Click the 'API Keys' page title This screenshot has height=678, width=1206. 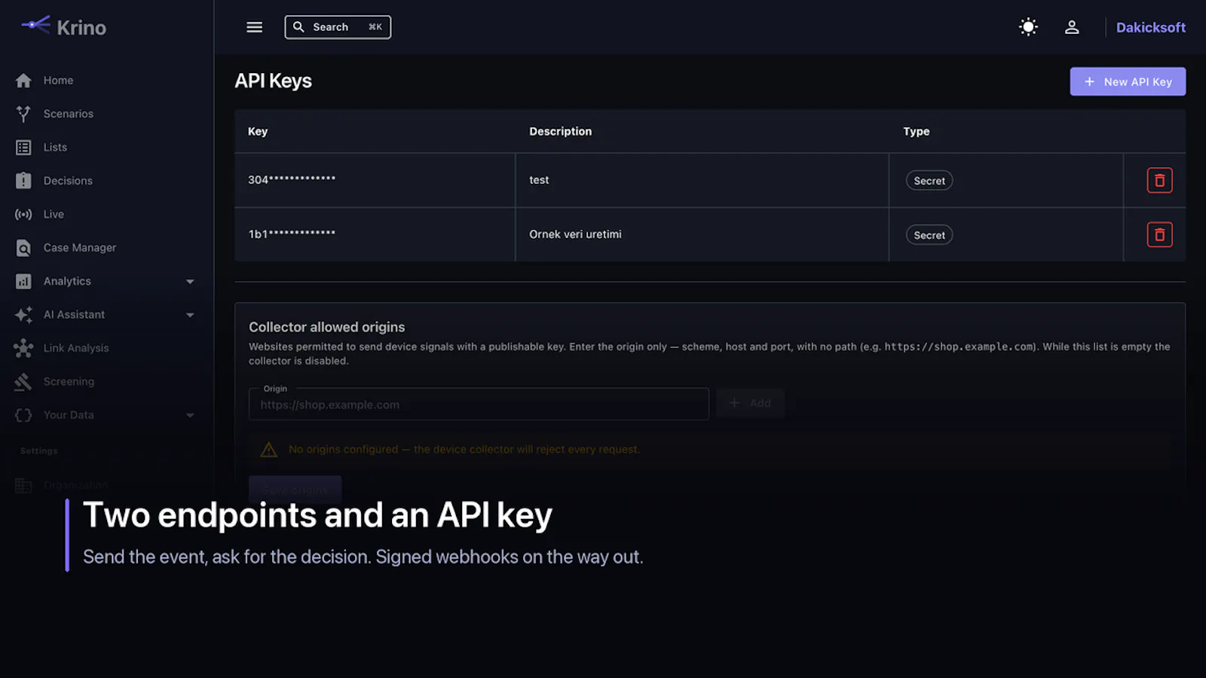tap(273, 81)
